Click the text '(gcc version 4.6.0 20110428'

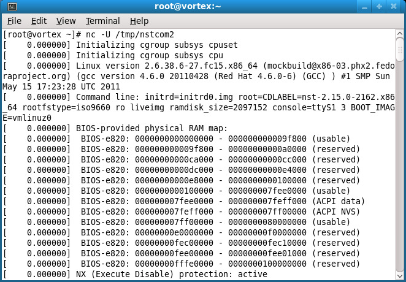pyautogui.click(x=142, y=76)
